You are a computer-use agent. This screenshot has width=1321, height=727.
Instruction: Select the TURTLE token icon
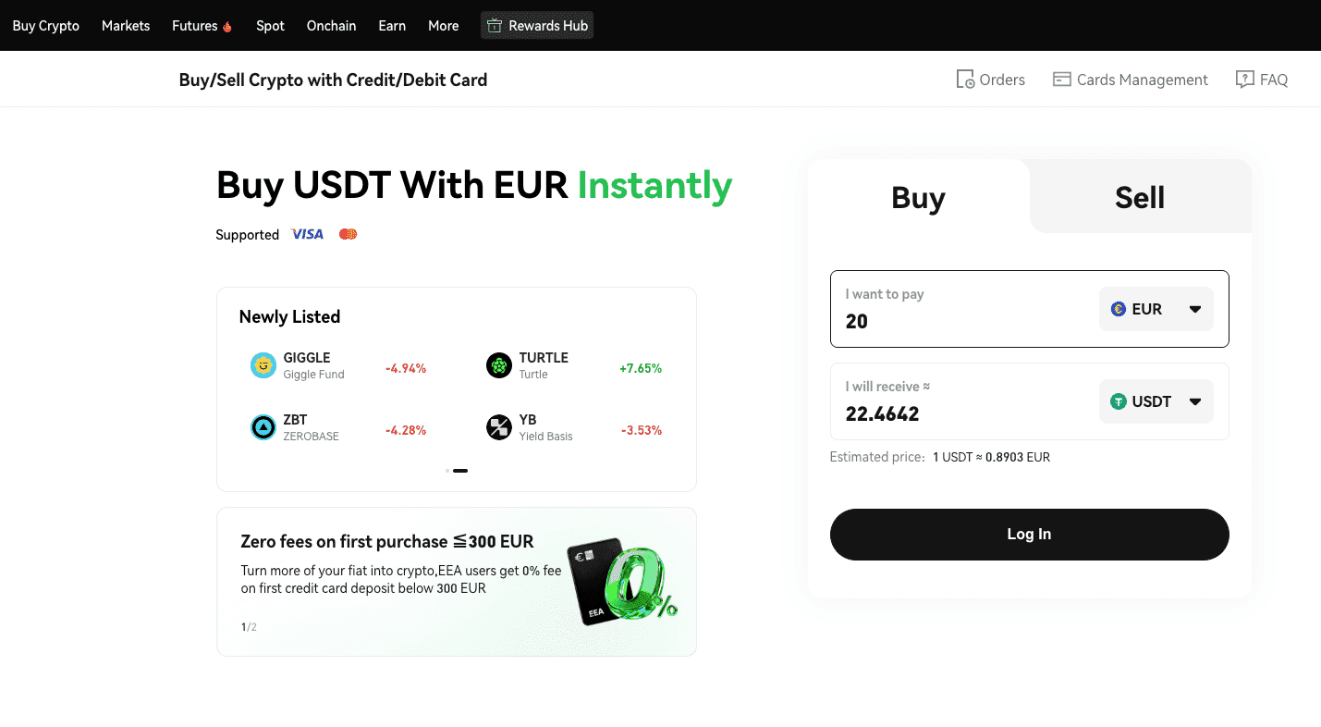tap(498, 366)
